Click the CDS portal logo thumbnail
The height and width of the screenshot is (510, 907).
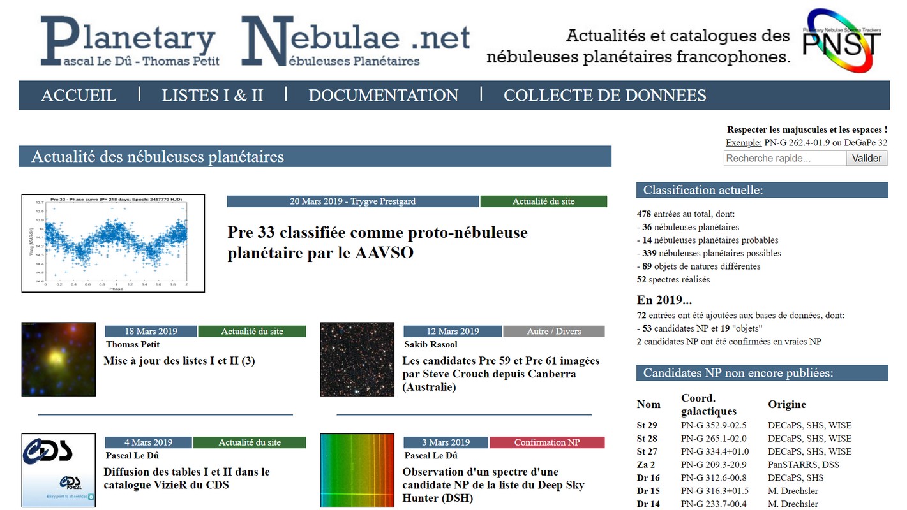coord(58,470)
